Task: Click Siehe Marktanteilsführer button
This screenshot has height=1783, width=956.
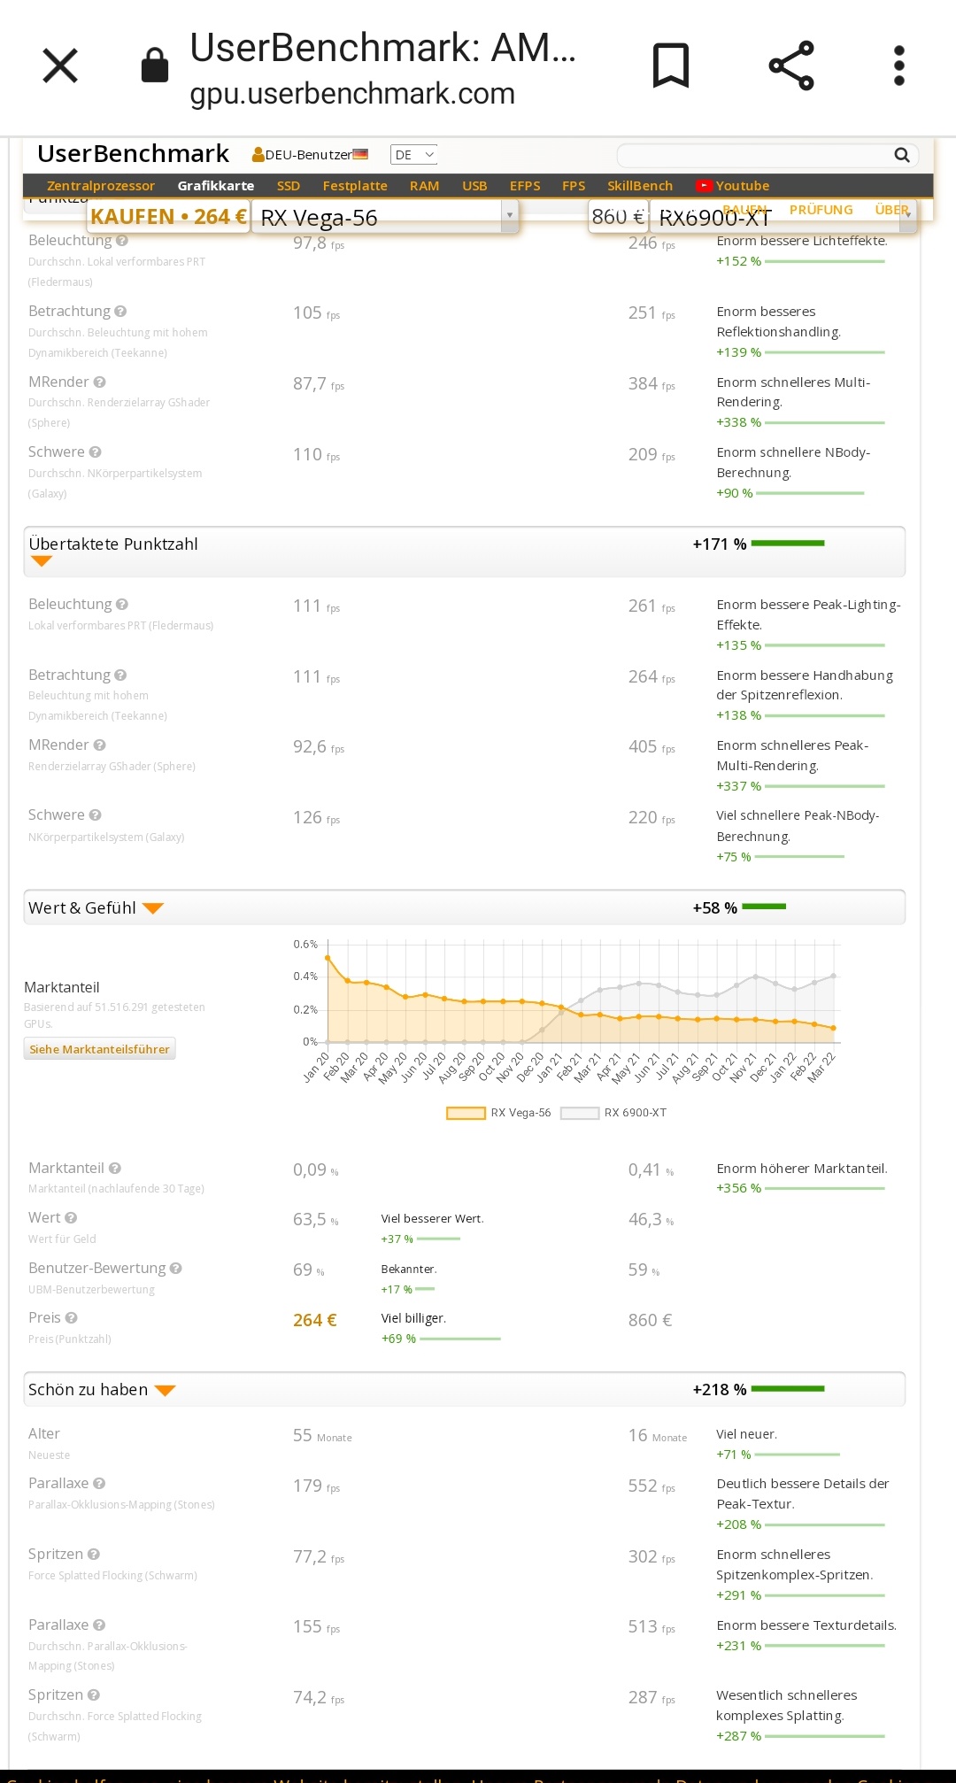Action: pyautogui.click(x=99, y=1049)
